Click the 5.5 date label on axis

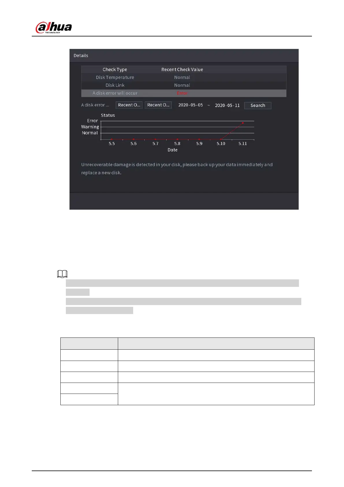(x=112, y=143)
